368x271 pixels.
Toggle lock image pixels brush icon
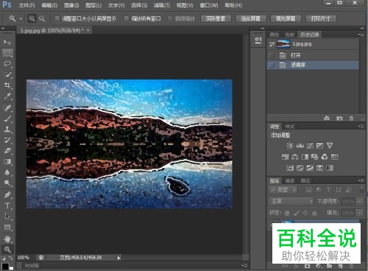pos(296,213)
